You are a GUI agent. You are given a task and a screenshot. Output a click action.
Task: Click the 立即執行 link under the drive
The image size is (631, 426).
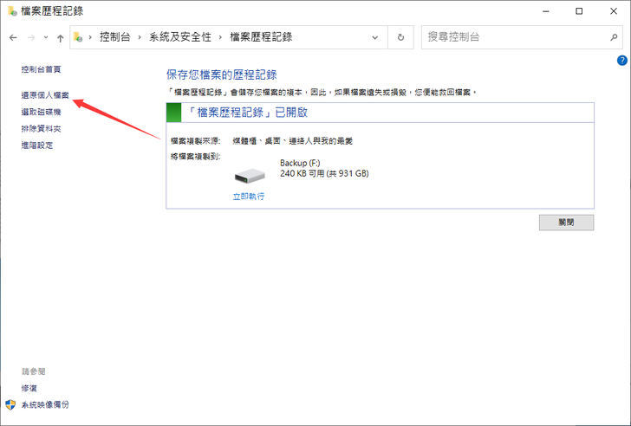pyautogui.click(x=248, y=197)
